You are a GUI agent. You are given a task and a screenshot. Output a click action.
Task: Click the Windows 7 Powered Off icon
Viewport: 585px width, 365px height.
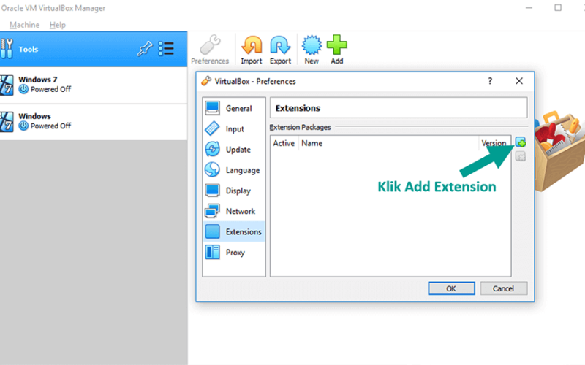[x=23, y=89]
